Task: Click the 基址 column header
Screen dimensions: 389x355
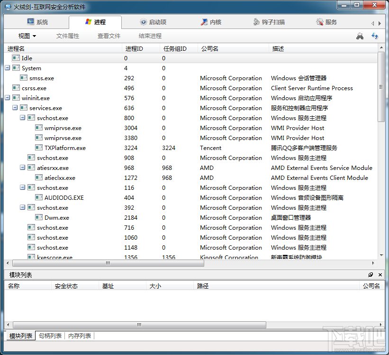Action: click(x=122, y=286)
